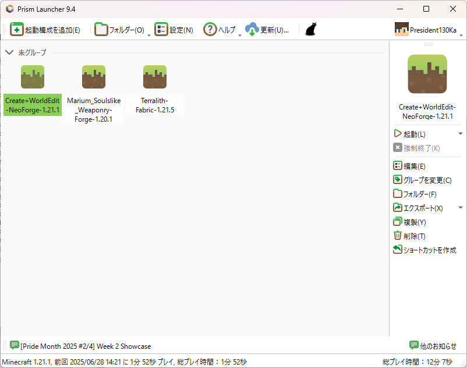Click the グループを変更(C) button label

(427, 180)
